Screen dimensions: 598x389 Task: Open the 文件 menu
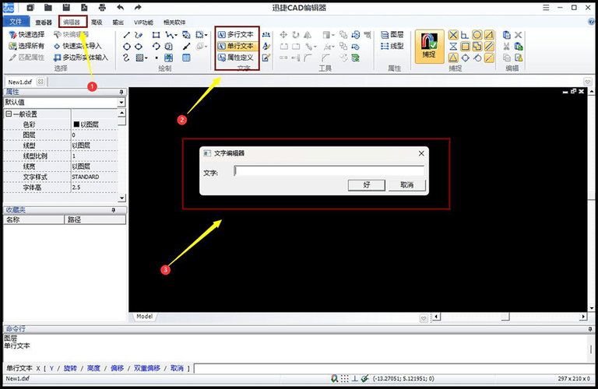click(x=16, y=22)
